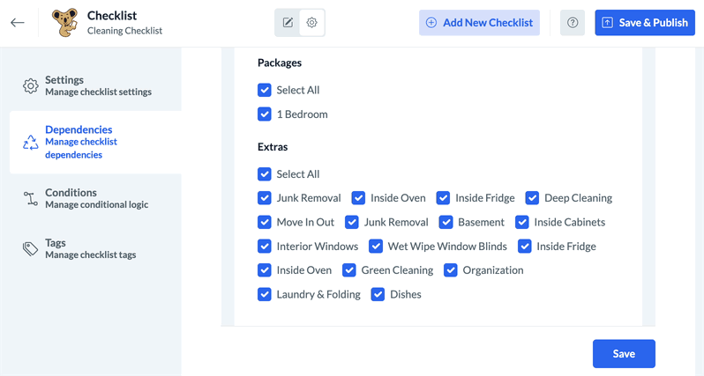
Task: Open the gear settings toggle icon
Action: click(x=312, y=23)
